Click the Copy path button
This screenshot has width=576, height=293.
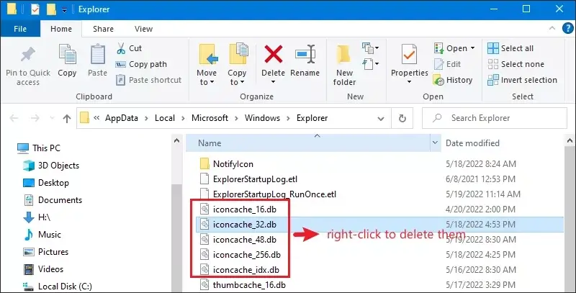[x=141, y=64]
